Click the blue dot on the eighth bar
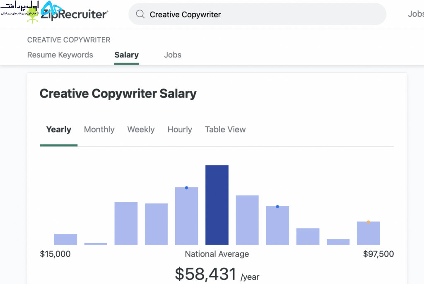 [x=277, y=207]
